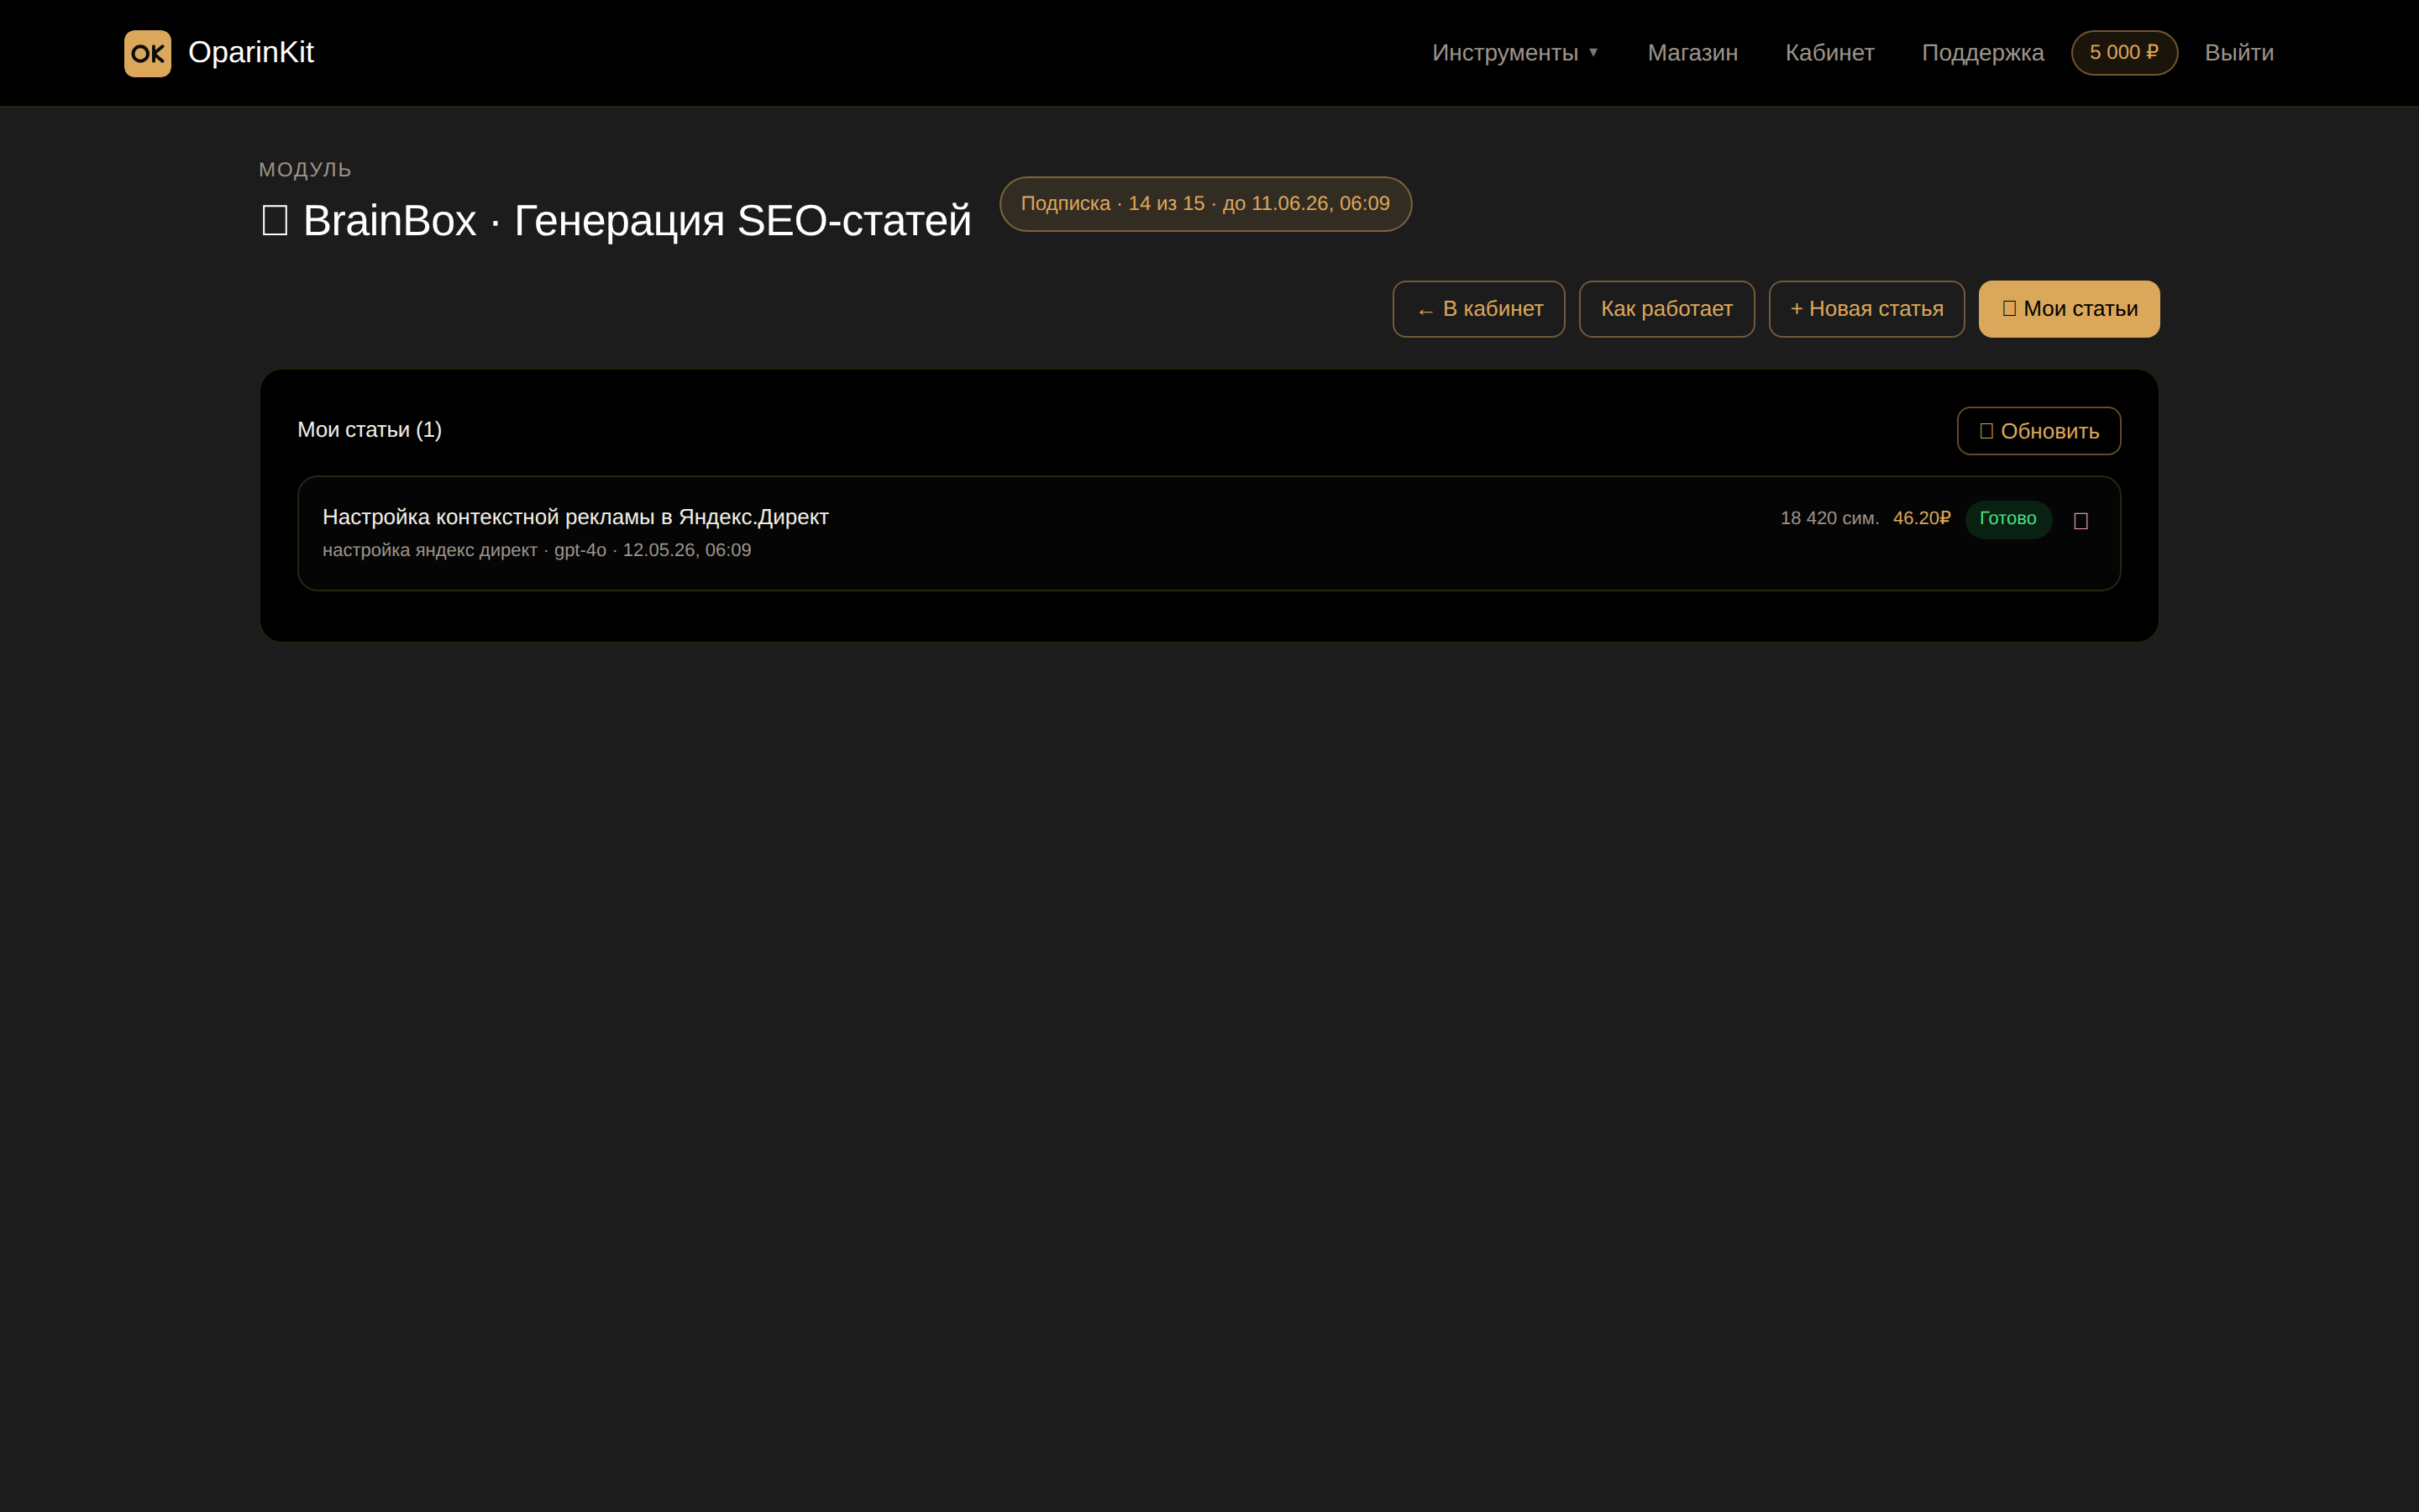
Task: Click the OK logo icon
Action: [x=147, y=53]
